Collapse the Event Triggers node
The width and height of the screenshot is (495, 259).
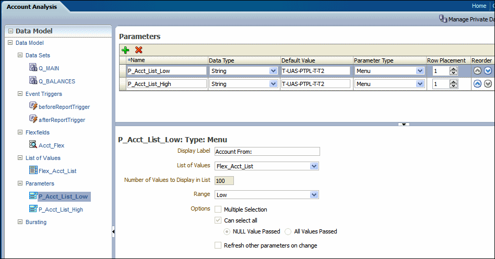coord(20,94)
